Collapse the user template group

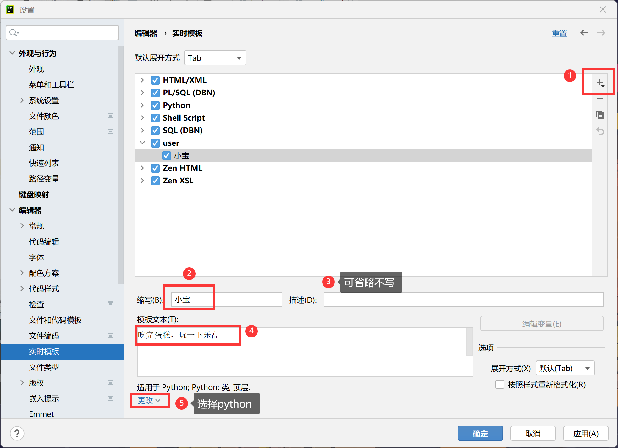[x=142, y=143]
